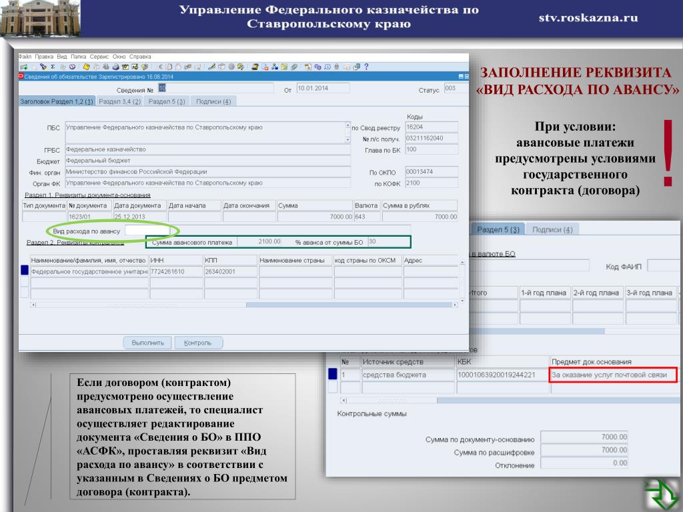683x512 pixels.
Task: Click the Статус field showing 003
Action: (456, 88)
